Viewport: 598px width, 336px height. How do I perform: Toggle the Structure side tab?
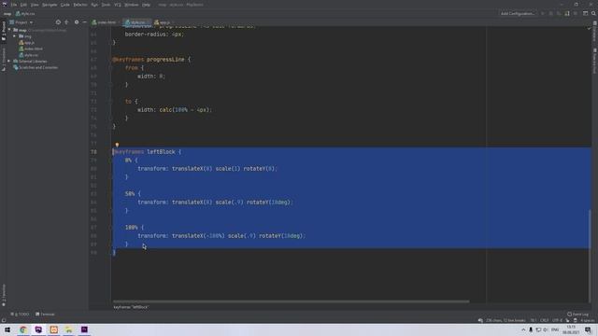[4, 59]
